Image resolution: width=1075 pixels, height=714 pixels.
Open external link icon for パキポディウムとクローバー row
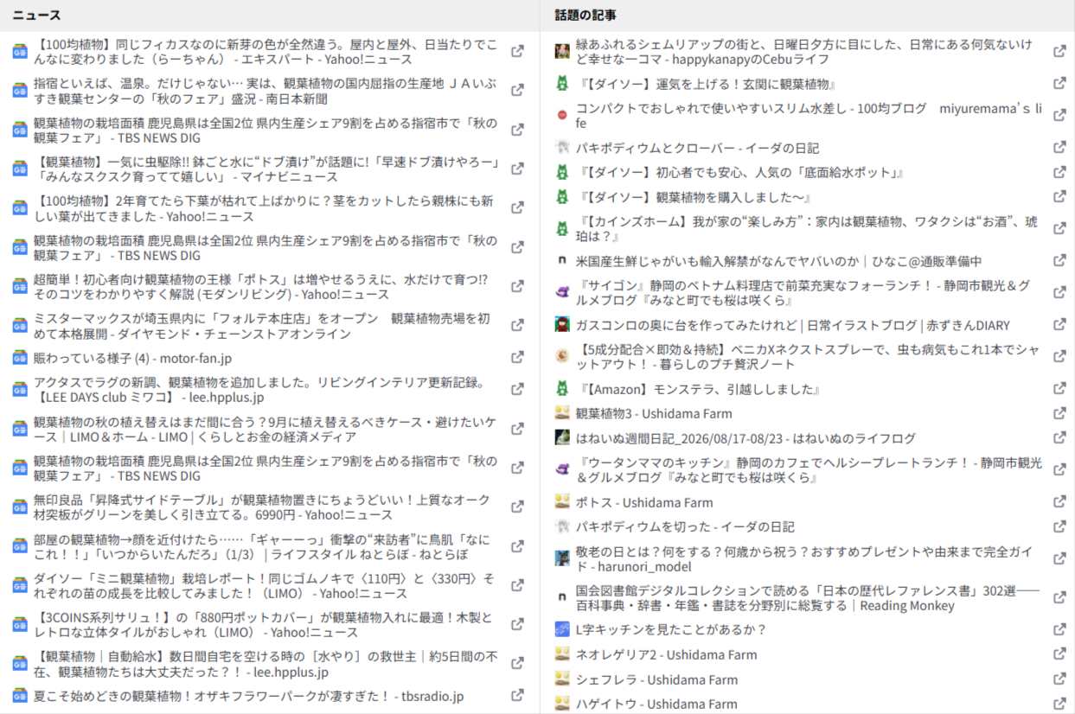tap(1059, 147)
